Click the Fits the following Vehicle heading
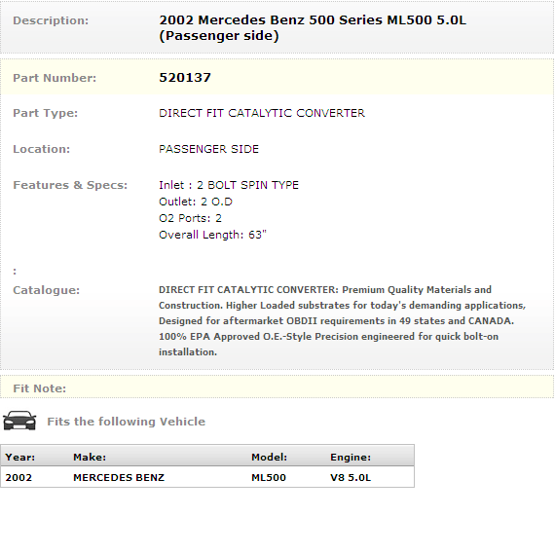This screenshot has width=555, height=553. tap(126, 422)
